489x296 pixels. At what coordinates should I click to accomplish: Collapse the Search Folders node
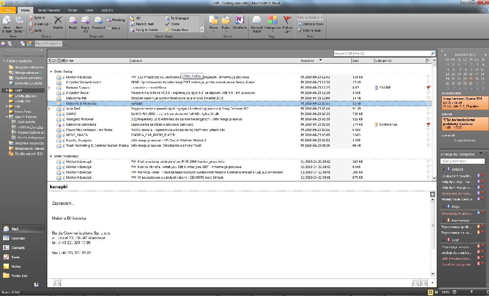(7, 117)
